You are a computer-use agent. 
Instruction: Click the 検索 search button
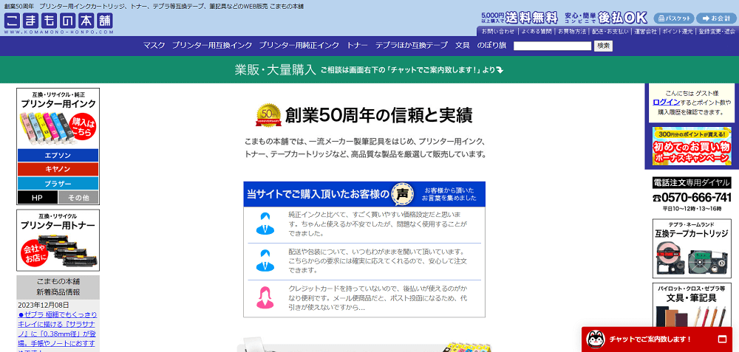pyautogui.click(x=604, y=46)
